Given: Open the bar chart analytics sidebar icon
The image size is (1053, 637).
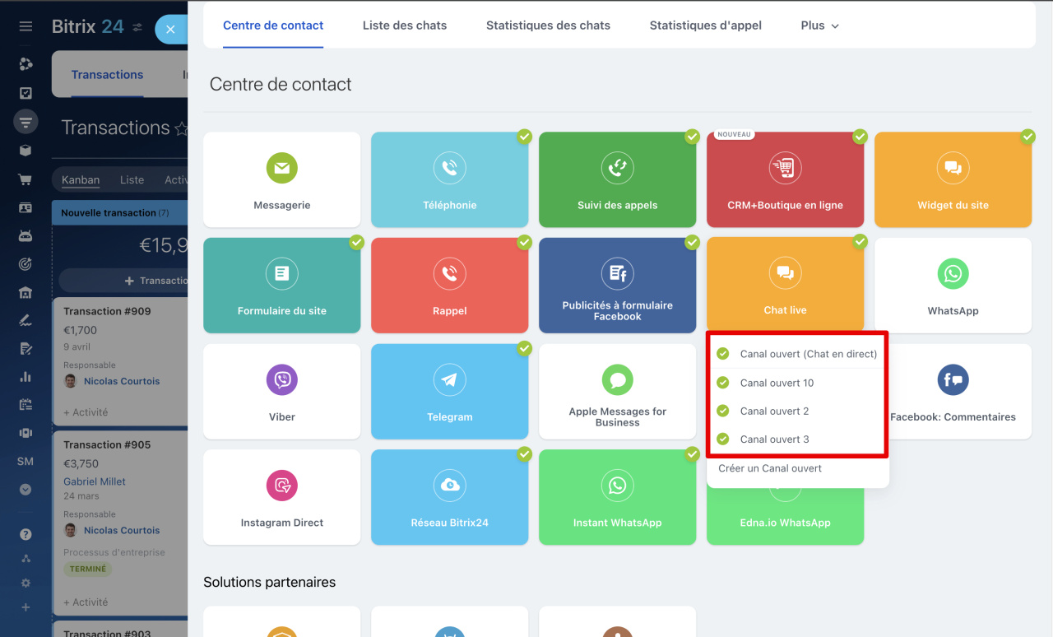Looking at the screenshot, I should [26, 376].
